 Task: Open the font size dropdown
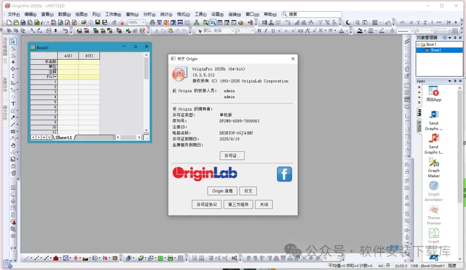click(x=252, y=31)
